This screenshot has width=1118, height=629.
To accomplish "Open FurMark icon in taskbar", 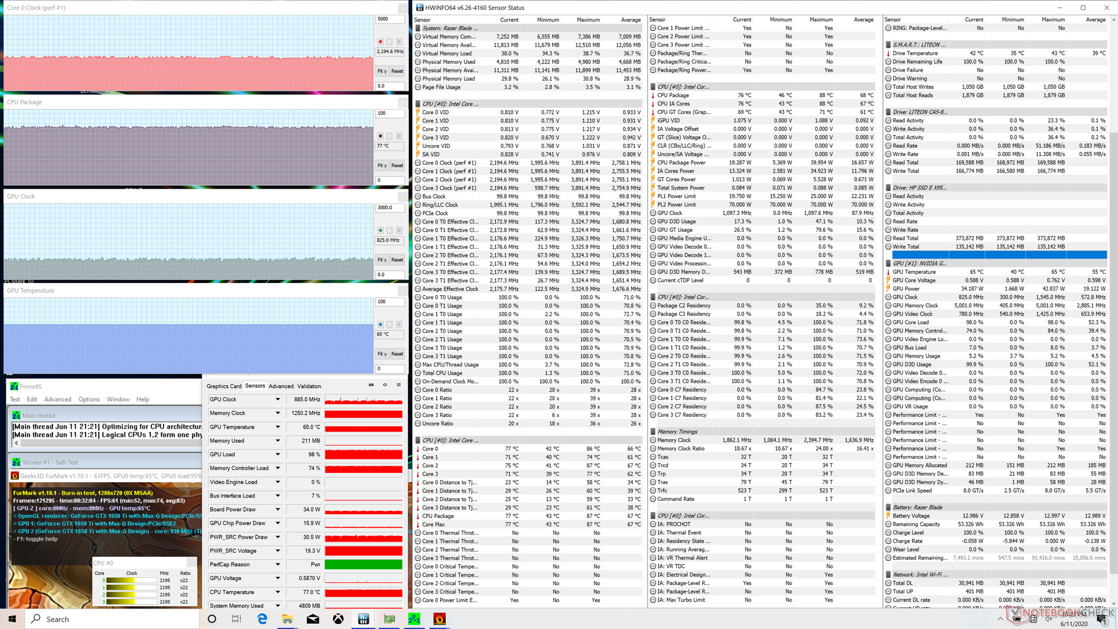I will [x=440, y=619].
